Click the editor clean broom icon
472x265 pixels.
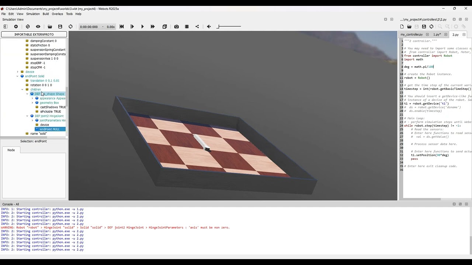pyautogui.click(x=464, y=26)
